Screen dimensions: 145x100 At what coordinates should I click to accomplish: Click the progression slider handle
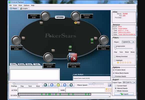pyautogui.click(x=115, y=48)
